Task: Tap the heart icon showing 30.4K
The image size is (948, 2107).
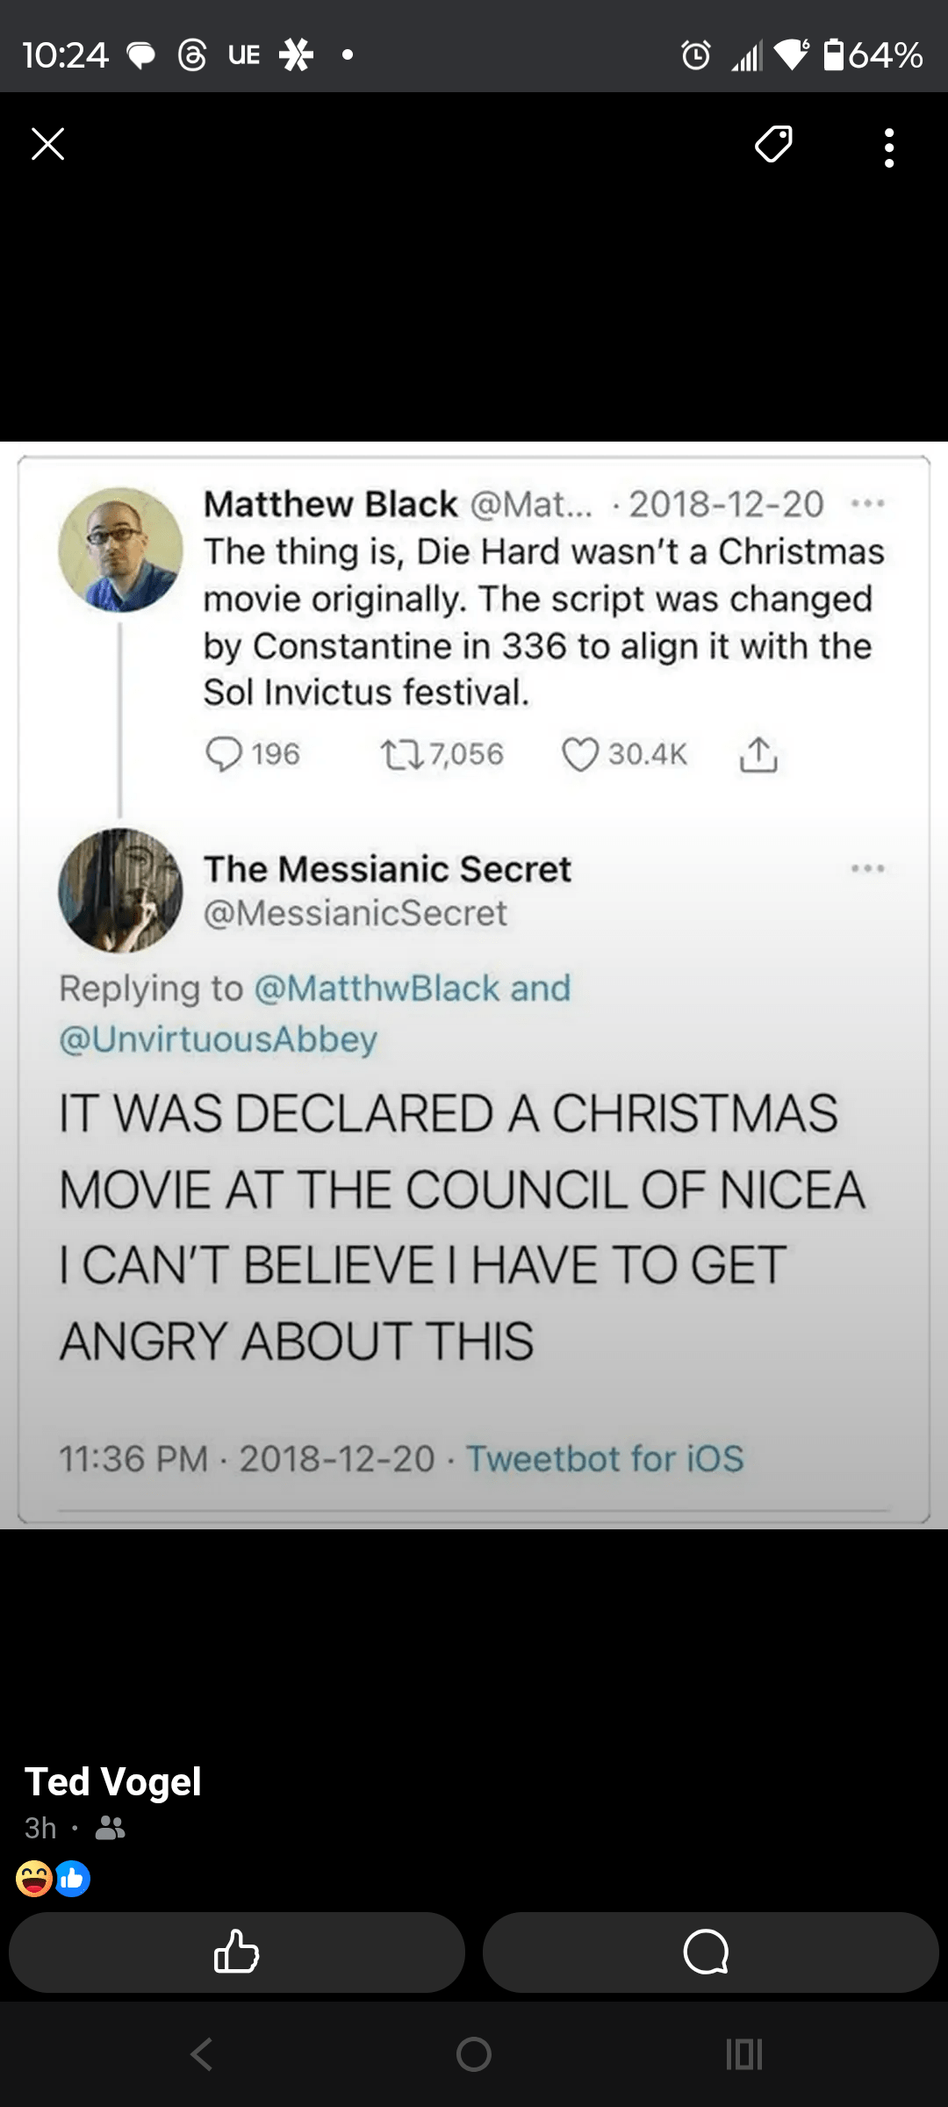Action: coord(580,754)
